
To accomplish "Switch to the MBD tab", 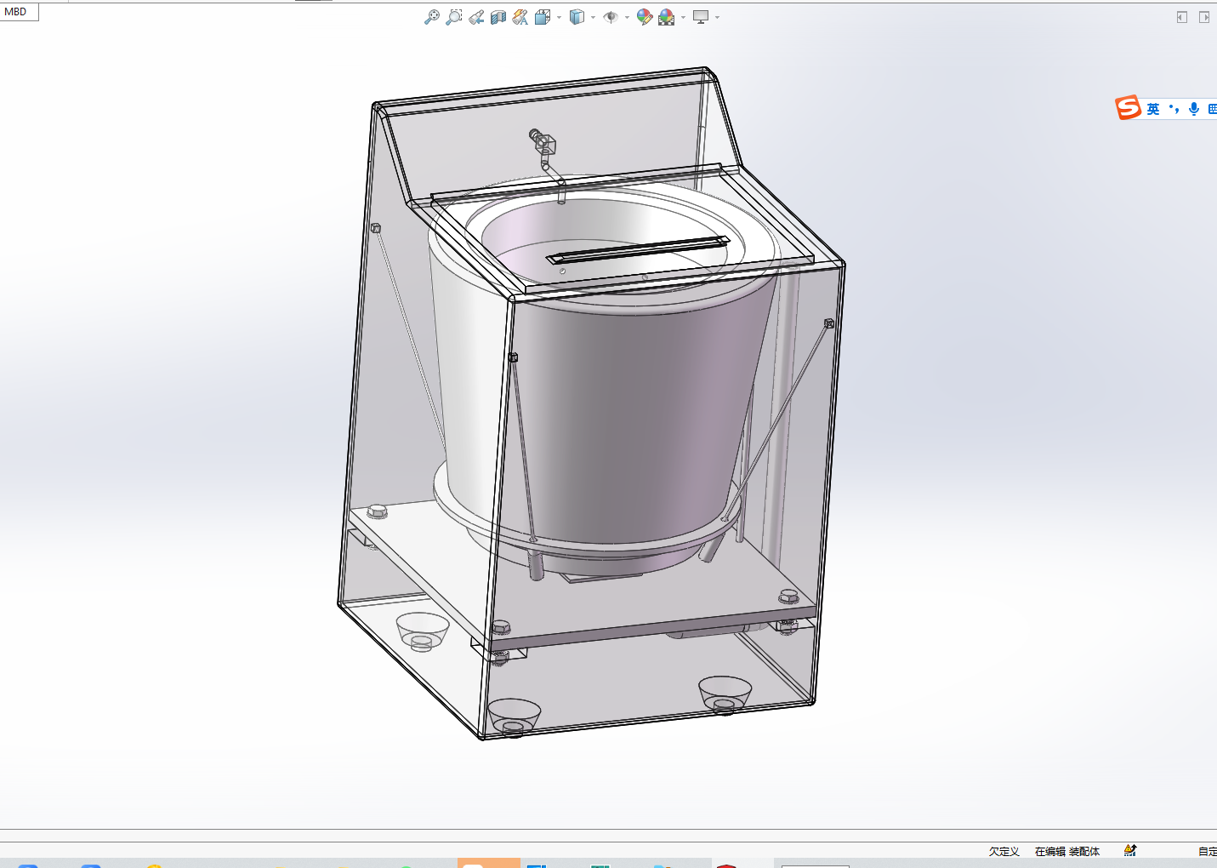I will coord(16,12).
